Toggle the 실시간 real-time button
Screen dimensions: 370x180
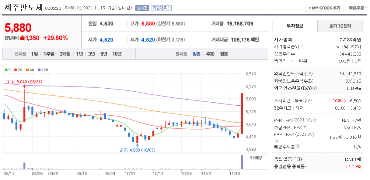coord(142,8)
